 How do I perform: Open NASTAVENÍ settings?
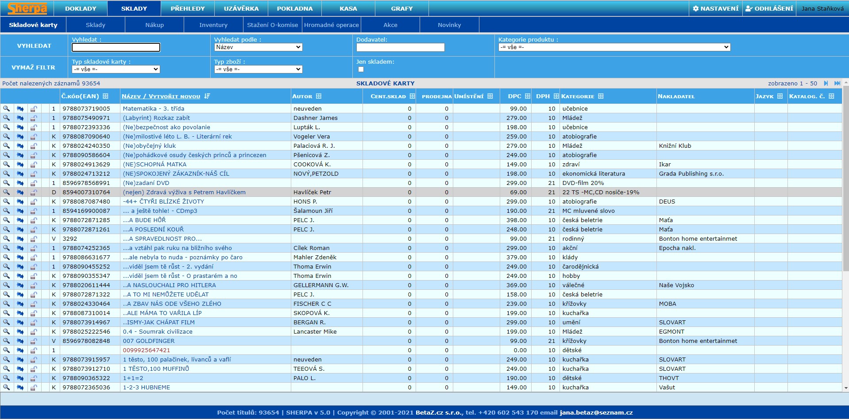click(715, 8)
